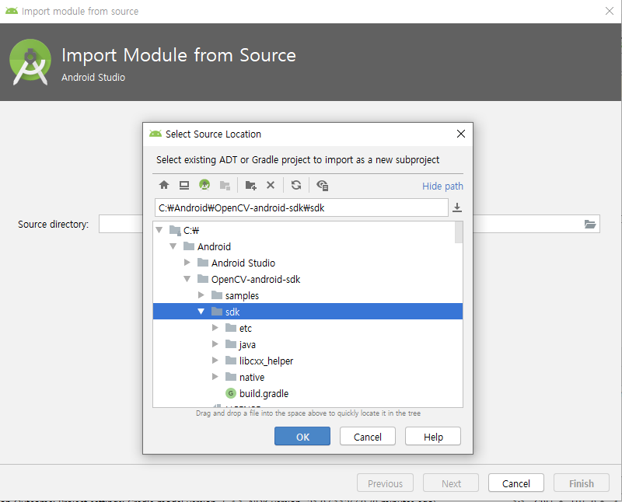Select the build.gradle file
The height and width of the screenshot is (502, 622).
point(264,393)
